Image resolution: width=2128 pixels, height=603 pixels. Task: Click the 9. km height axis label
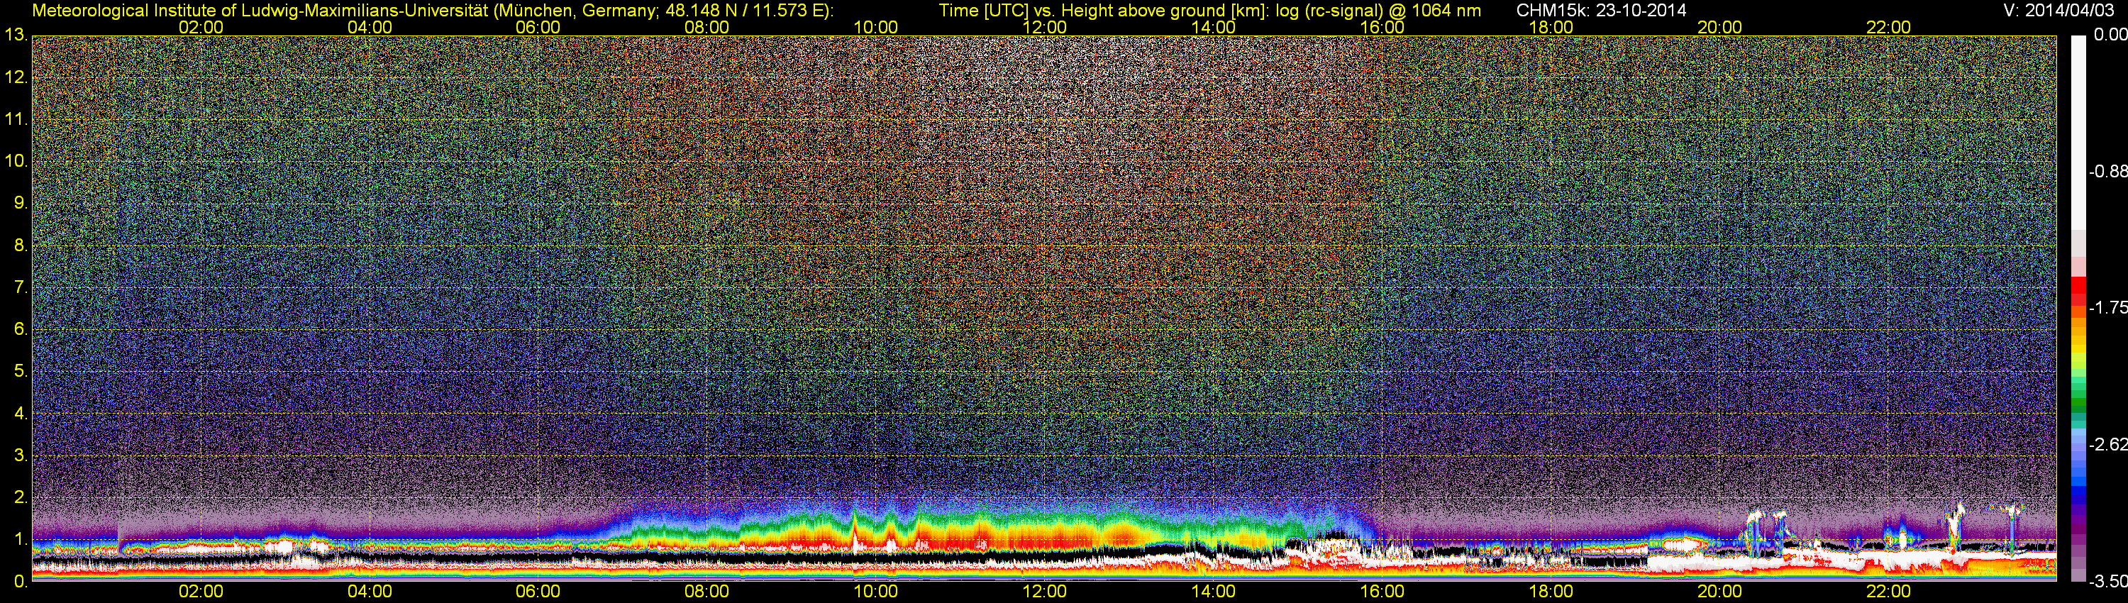pos(21,203)
